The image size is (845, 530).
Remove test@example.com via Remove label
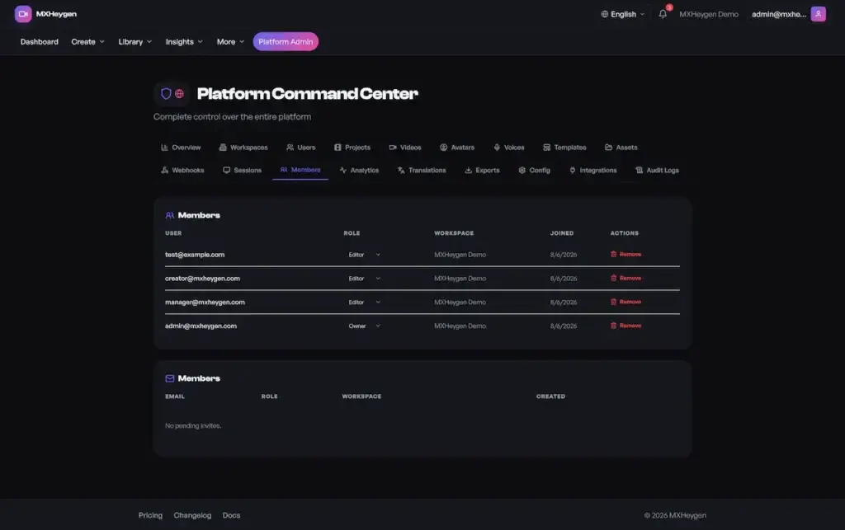point(630,254)
